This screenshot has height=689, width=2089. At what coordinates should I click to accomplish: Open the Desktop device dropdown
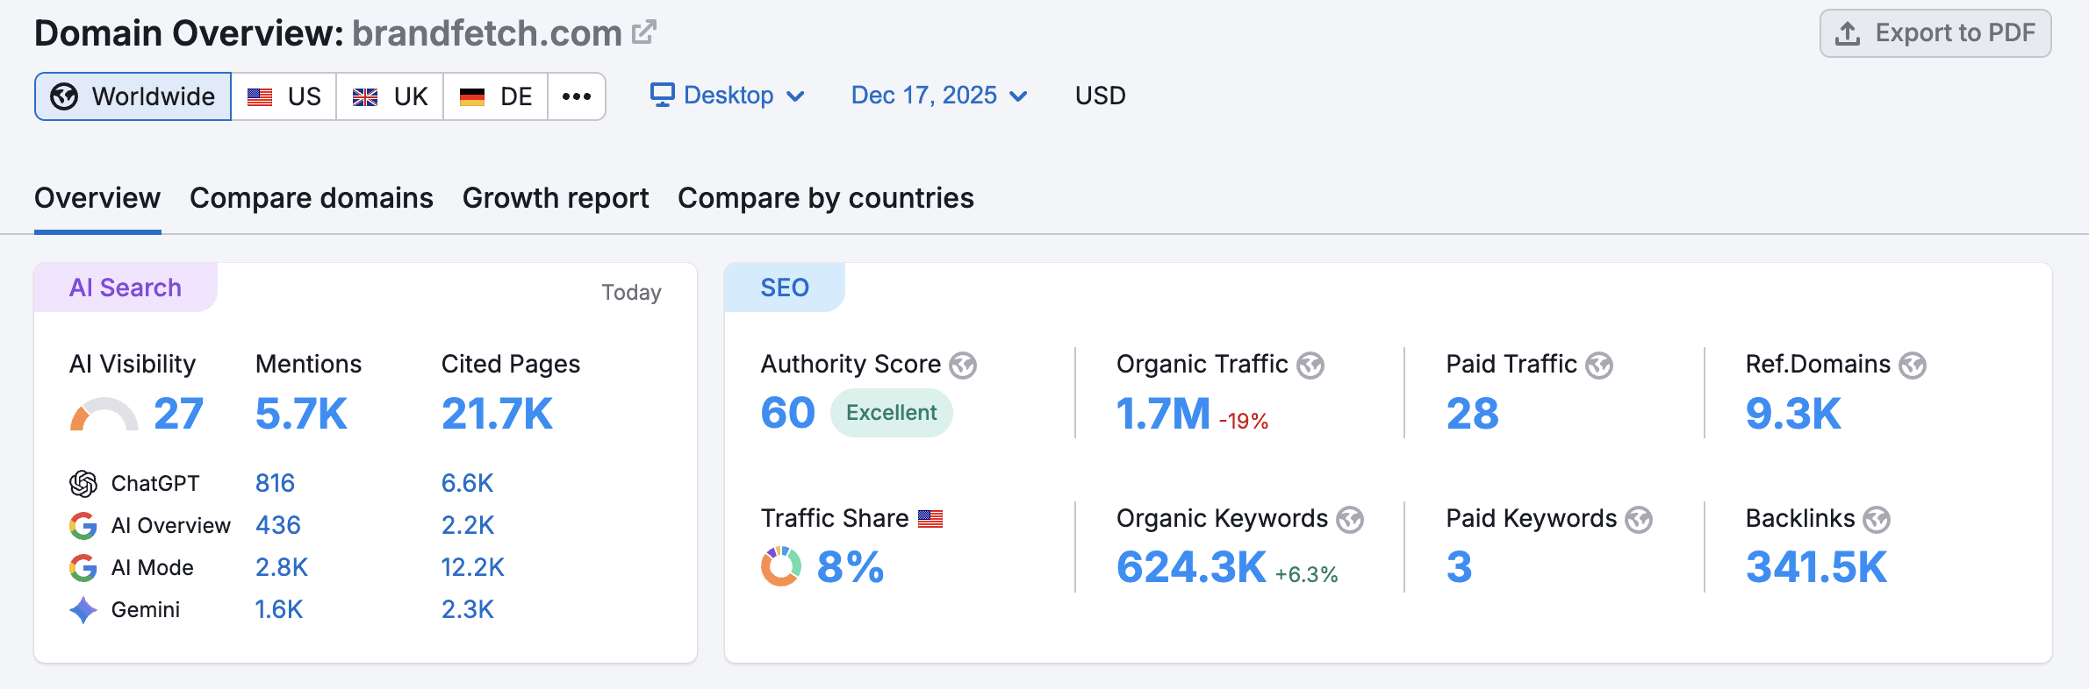728,95
